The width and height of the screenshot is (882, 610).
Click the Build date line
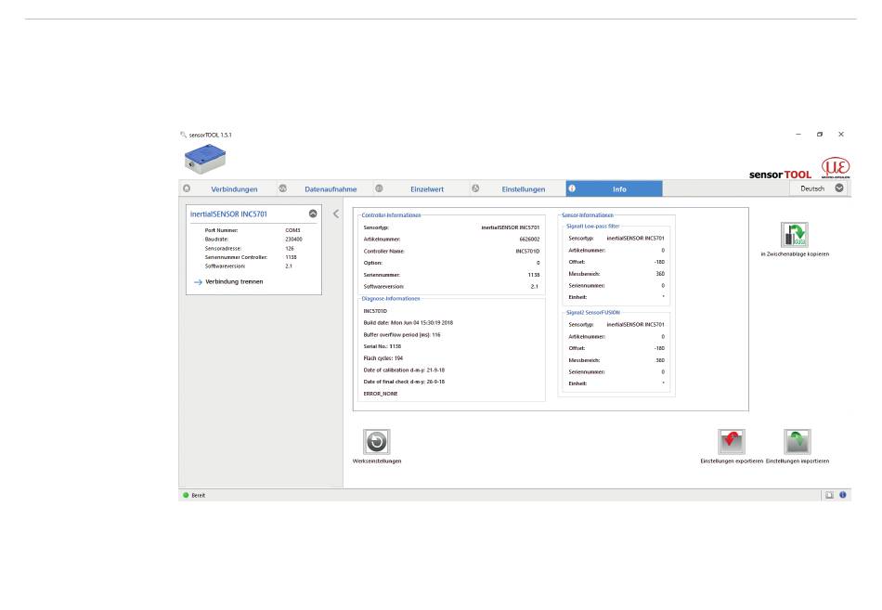point(408,322)
